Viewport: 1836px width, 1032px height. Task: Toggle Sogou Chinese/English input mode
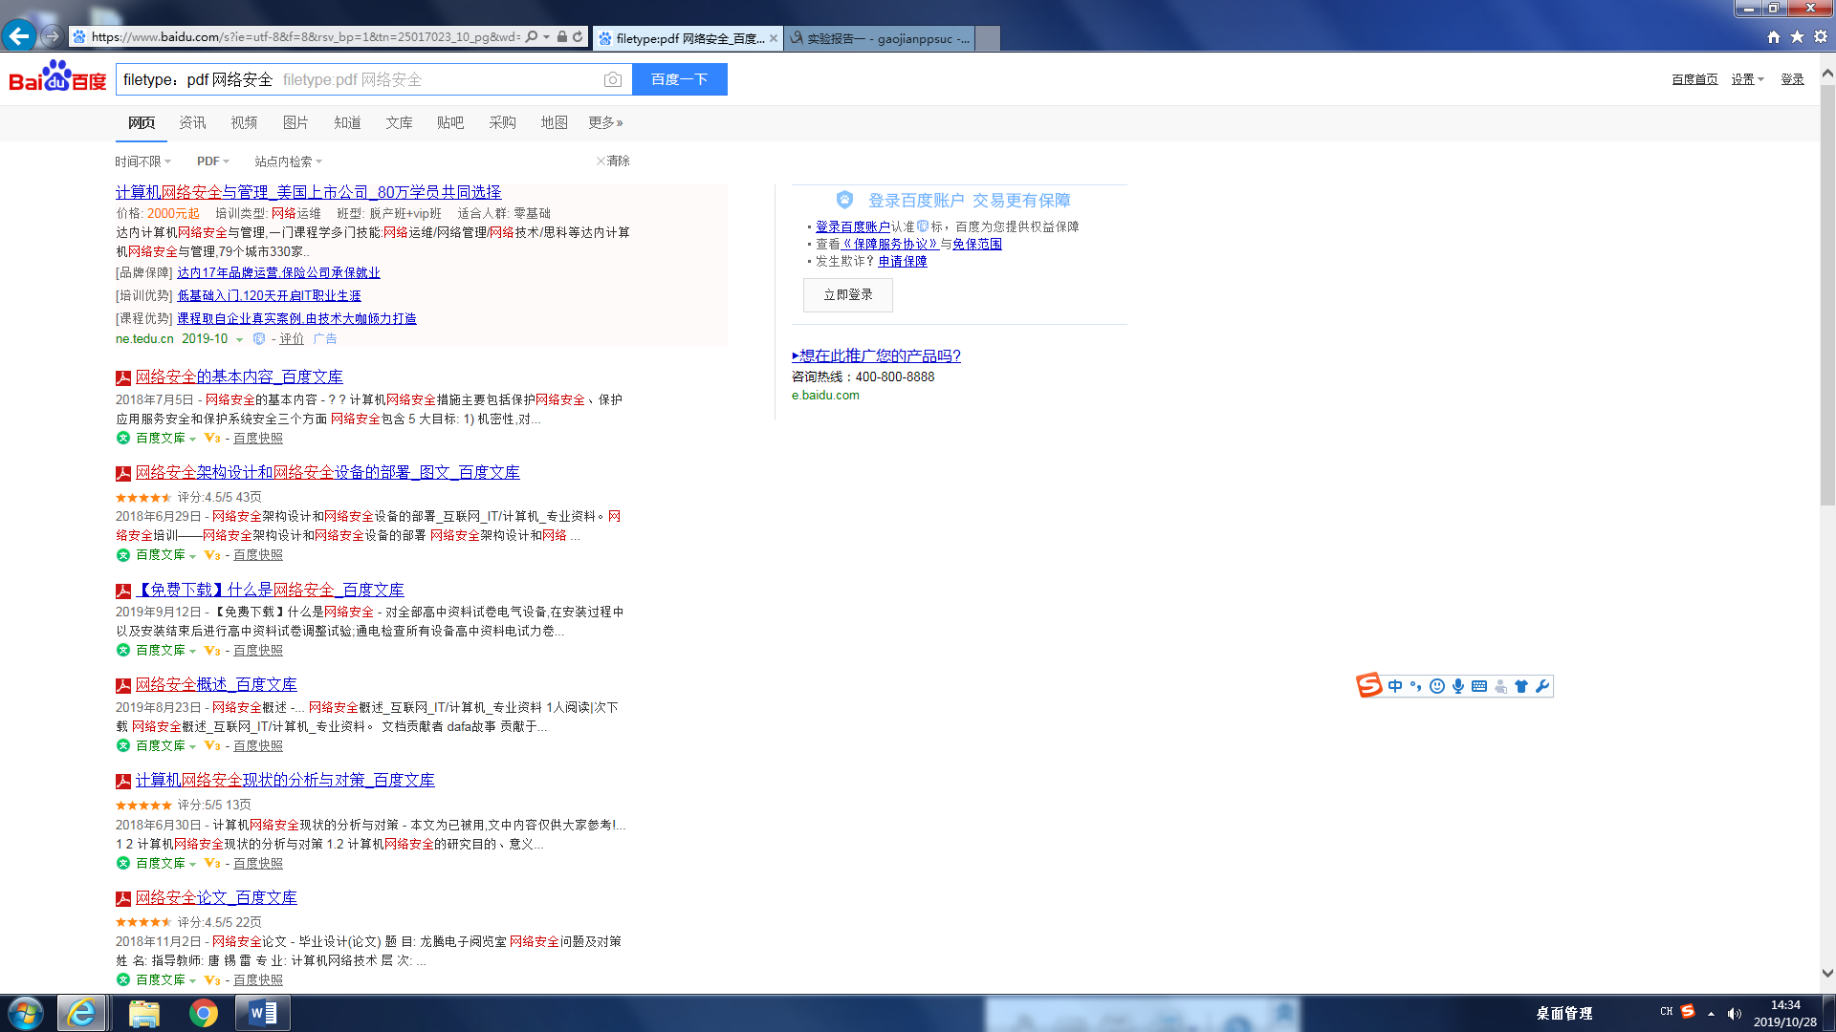1395,686
